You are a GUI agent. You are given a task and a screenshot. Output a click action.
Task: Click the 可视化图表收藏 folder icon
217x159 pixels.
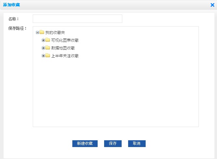[48, 40]
